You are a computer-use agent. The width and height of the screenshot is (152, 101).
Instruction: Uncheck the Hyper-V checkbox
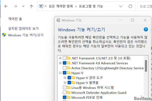coord(65,73)
